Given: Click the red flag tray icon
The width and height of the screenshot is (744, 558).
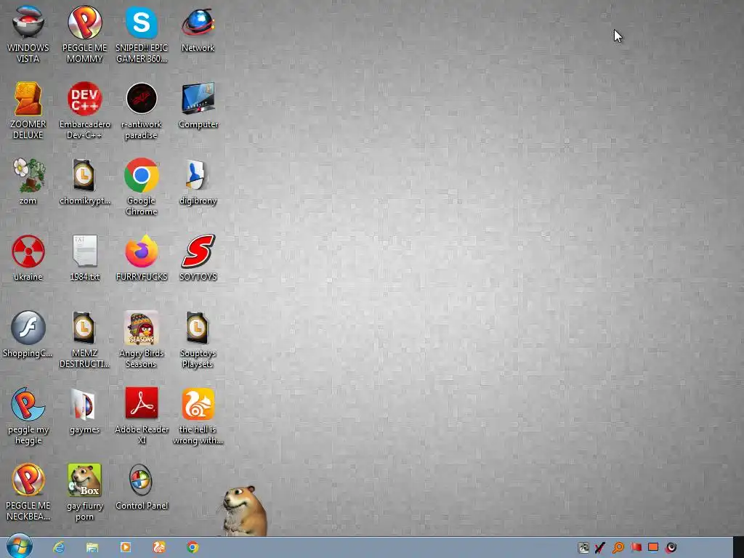Looking at the screenshot, I should pos(636,548).
